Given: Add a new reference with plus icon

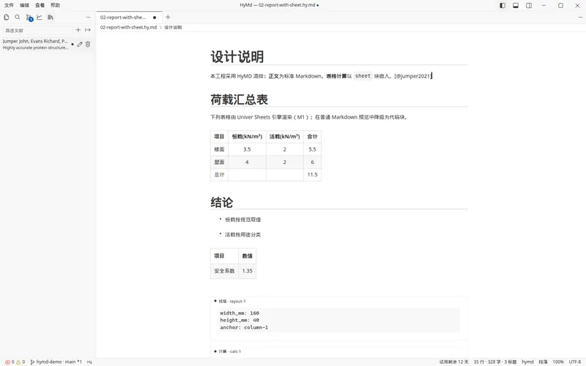Looking at the screenshot, I should coord(78,30).
